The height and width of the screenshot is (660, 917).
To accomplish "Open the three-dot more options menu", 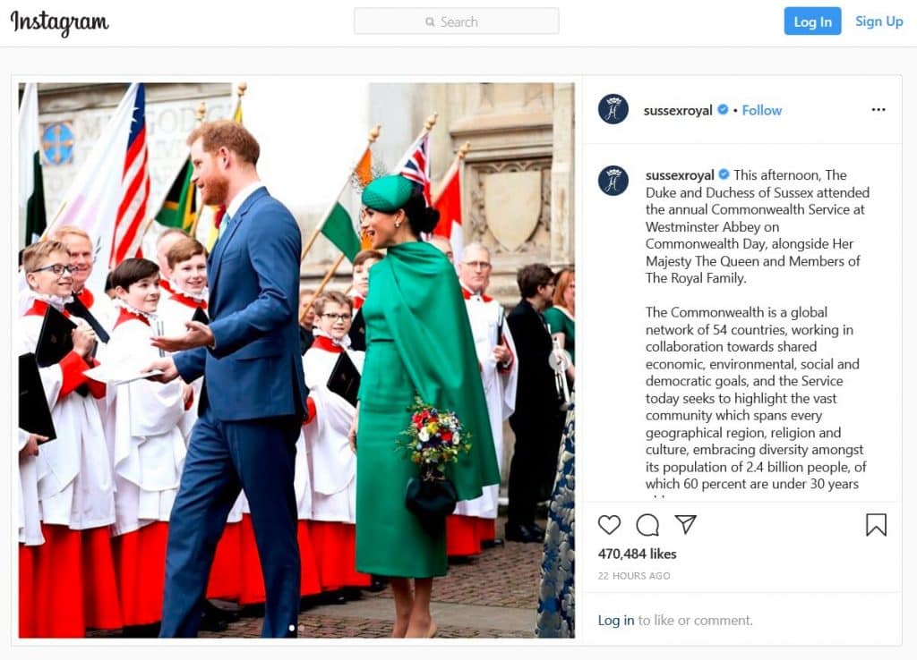I will pos(878,110).
